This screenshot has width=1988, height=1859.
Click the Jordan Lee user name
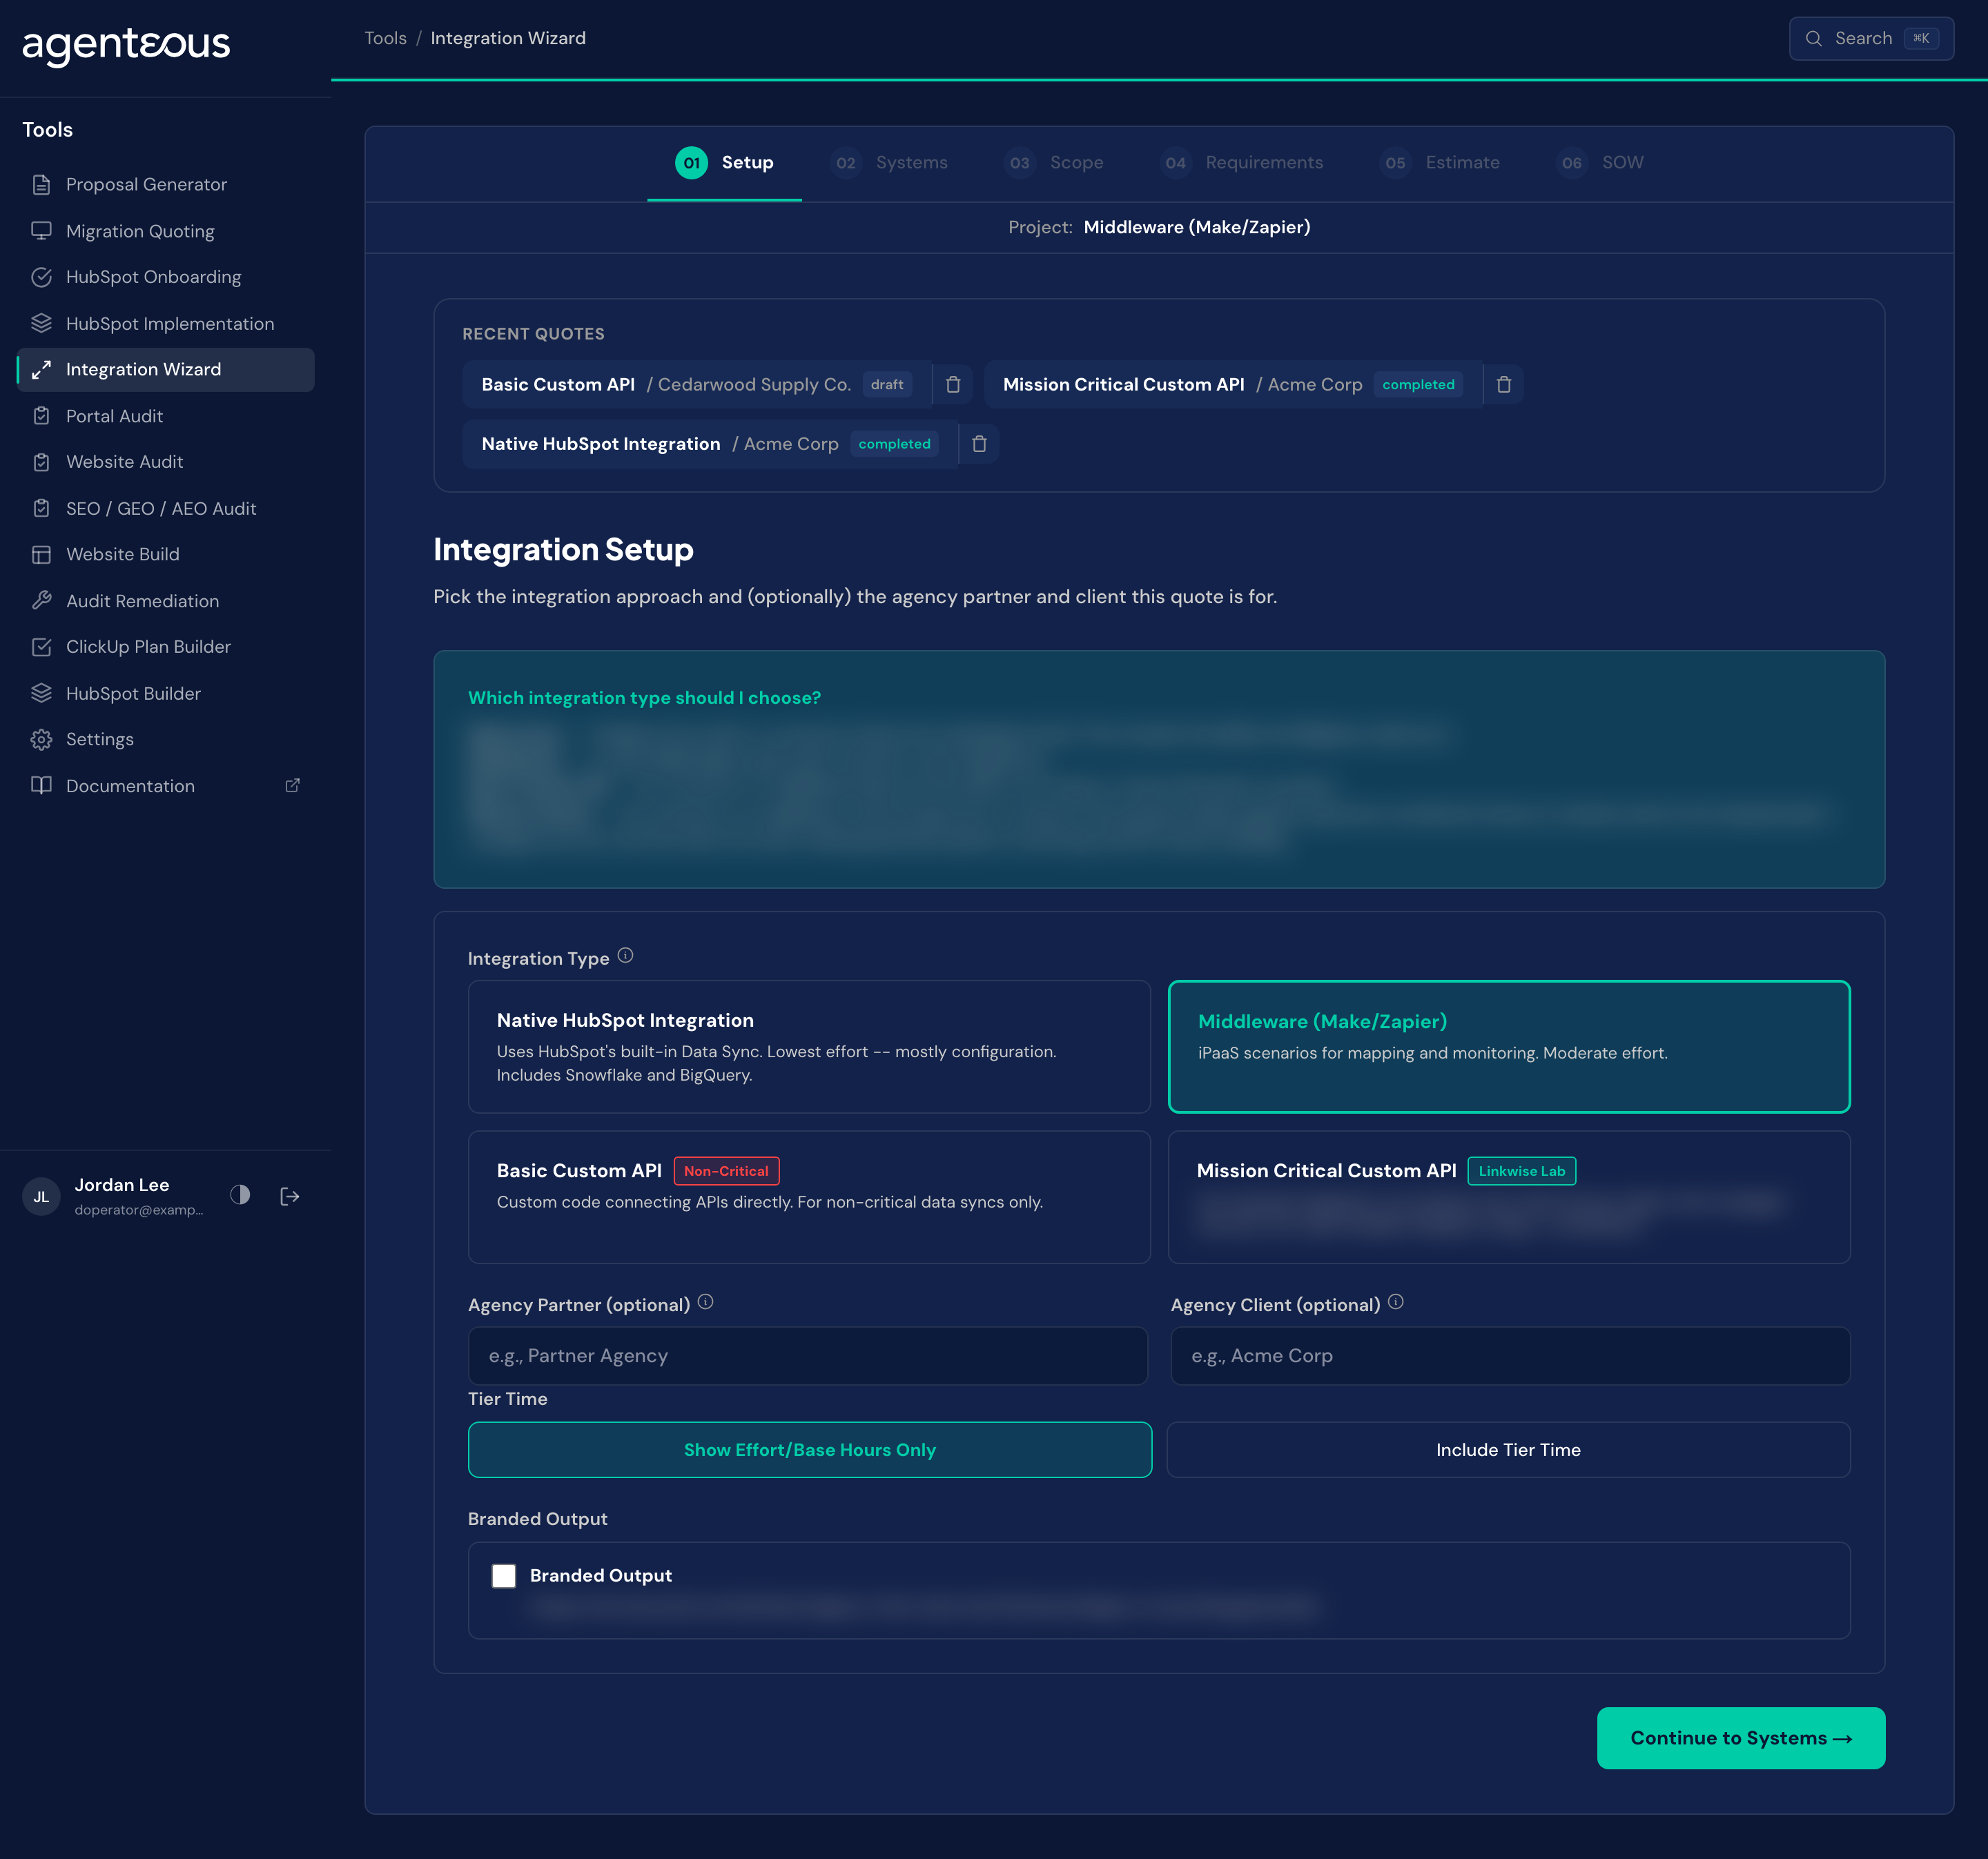122,1186
